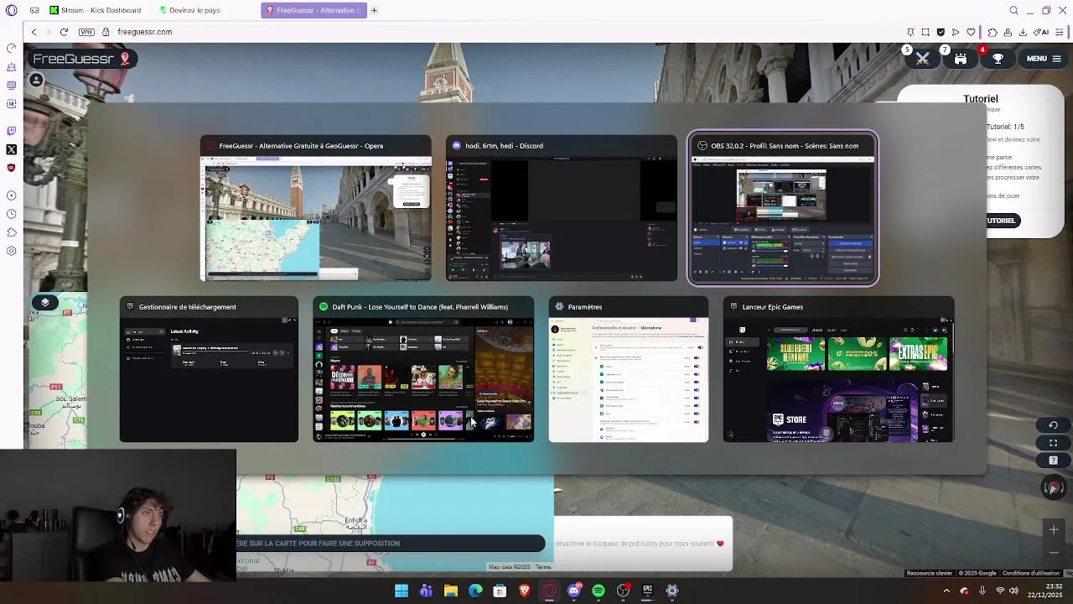1073x604 pixels.
Task: Open the crossed swords duels icon
Action: click(922, 59)
